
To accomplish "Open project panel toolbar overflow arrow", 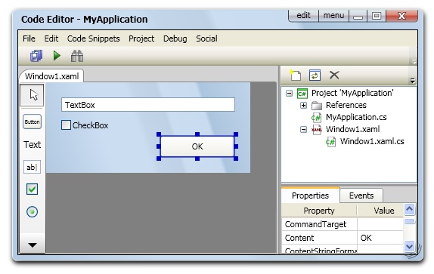I will (412, 81).
